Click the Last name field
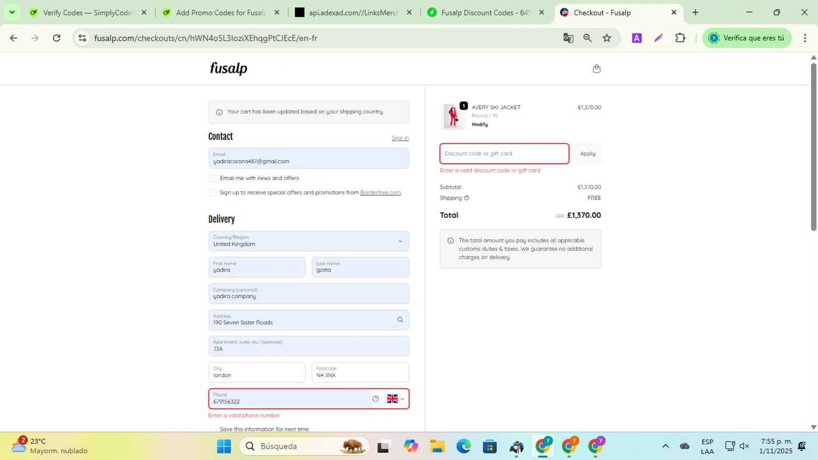Screen dimensions: 818x460 coord(360,267)
